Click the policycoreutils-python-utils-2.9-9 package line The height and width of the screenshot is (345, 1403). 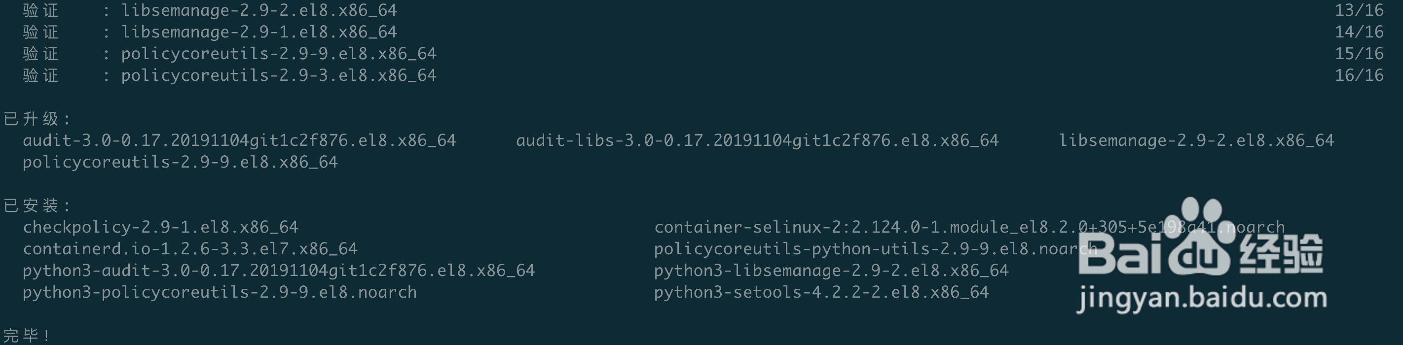point(876,249)
